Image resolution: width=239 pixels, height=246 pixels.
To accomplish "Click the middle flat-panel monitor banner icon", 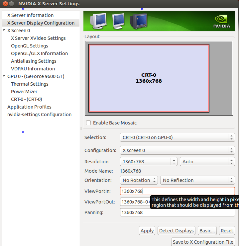I will click(x=118, y=21).
